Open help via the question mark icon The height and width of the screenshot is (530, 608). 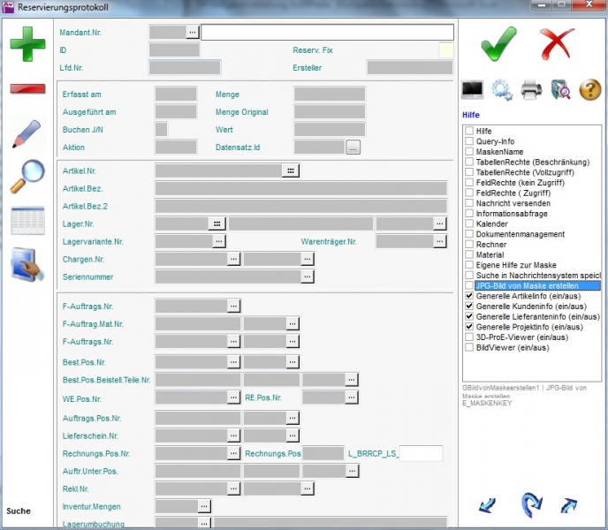(x=589, y=89)
